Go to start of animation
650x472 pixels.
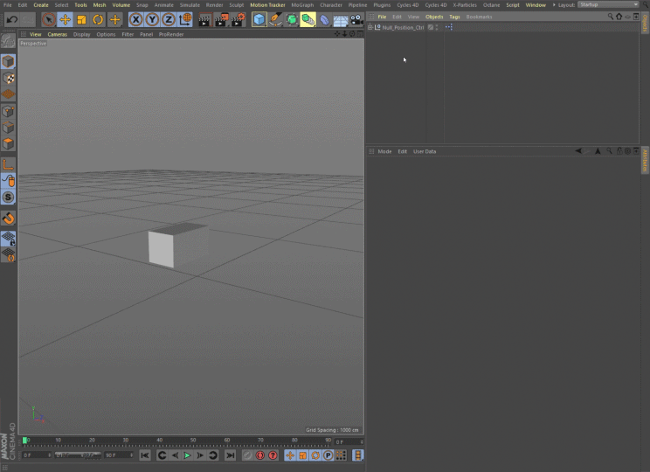click(x=145, y=455)
